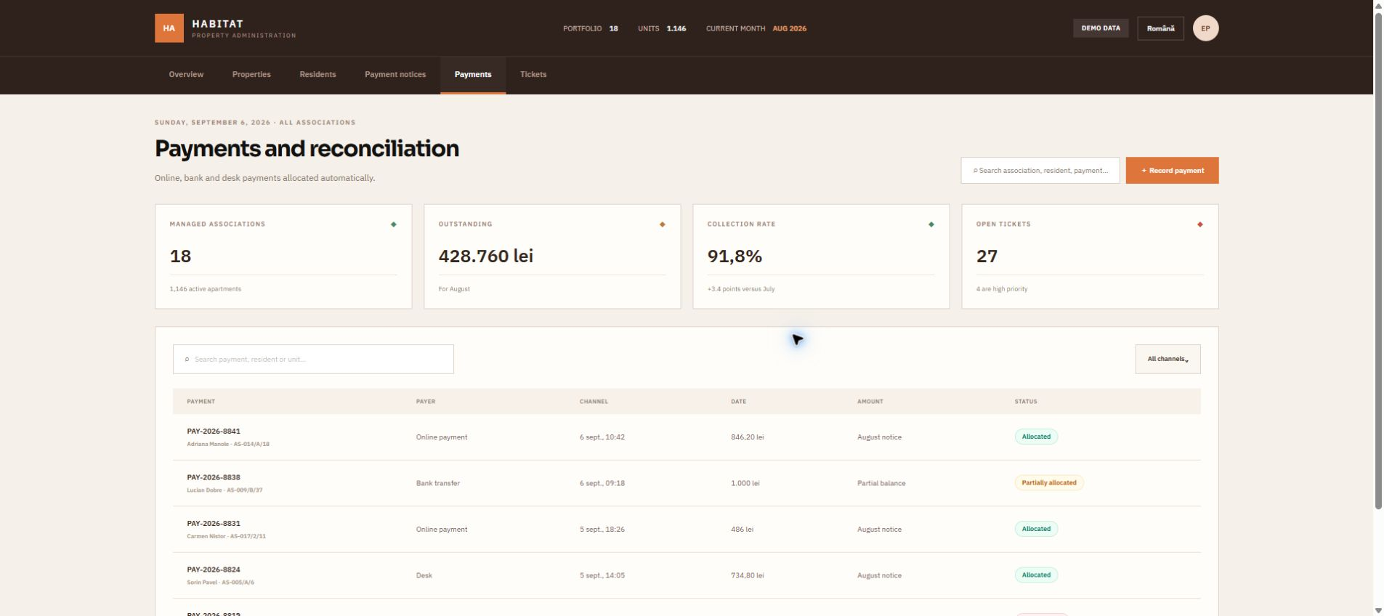The height and width of the screenshot is (616, 1384).
Task: Click the Outstanding value 428.760 lei
Action: point(485,256)
